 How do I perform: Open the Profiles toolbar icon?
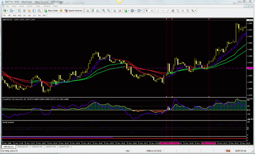[x=11, y=11]
